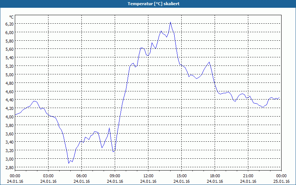Select the 4,20 axis label
The image size is (296, 185).
tap(10, 108)
